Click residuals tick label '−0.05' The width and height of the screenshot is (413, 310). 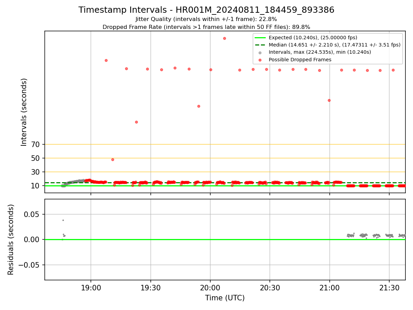30,265
